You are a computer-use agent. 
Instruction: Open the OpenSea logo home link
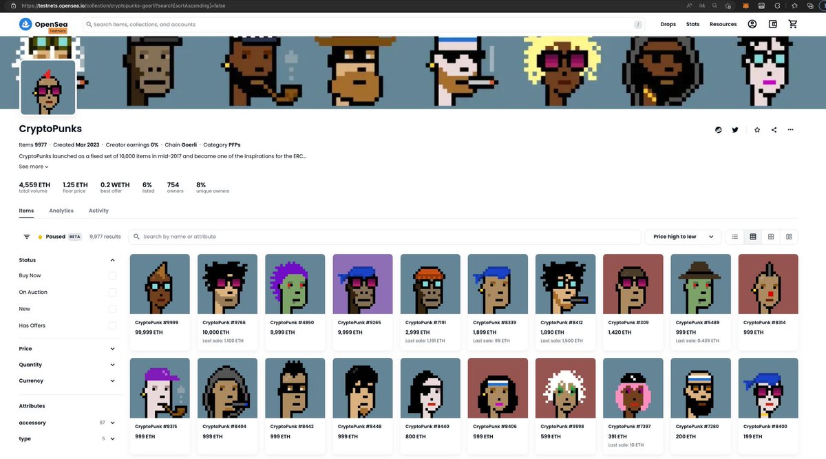tap(43, 25)
